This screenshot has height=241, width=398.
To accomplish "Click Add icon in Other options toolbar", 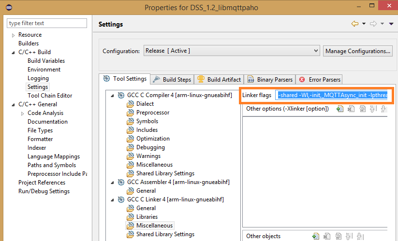I will click(340, 109).
